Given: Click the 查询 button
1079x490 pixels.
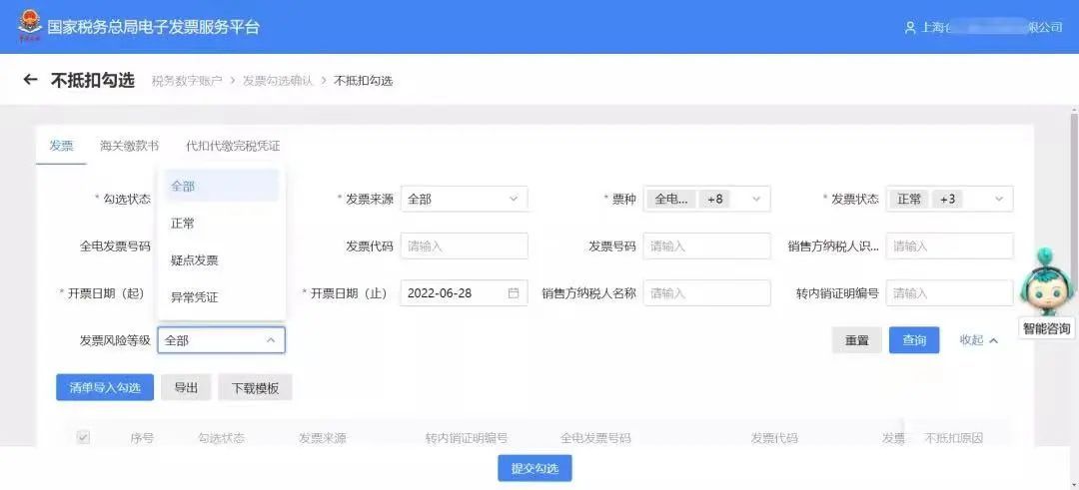Looking at the screenshot, I should click(914, 340).
